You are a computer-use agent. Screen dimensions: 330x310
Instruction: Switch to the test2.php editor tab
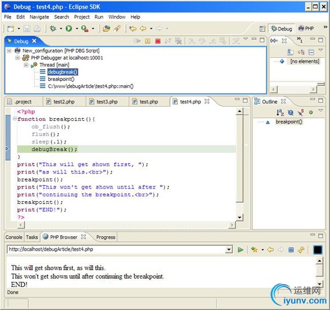tap(64, 102)
